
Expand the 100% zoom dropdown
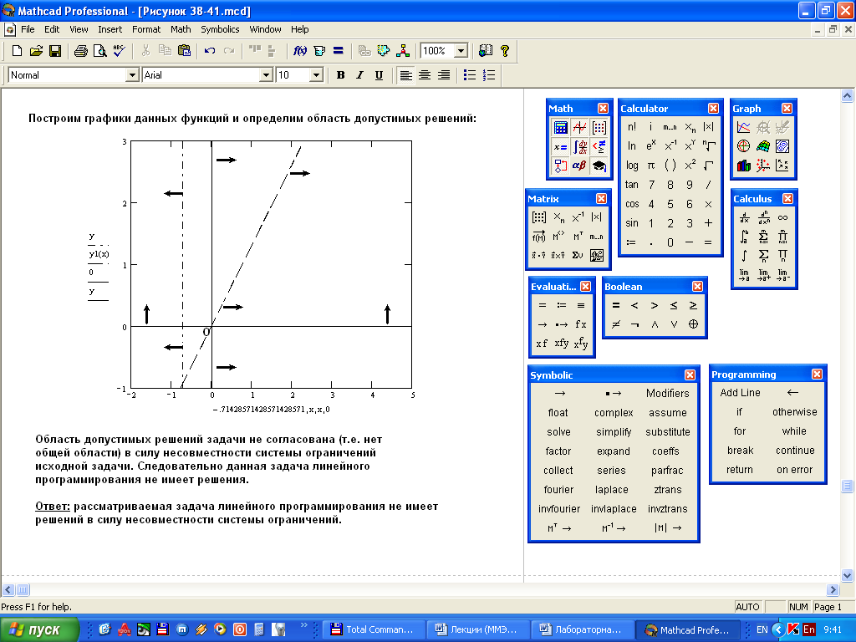461,51
